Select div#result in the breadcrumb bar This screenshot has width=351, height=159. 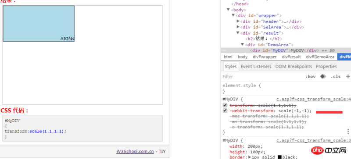click(291, 57)
